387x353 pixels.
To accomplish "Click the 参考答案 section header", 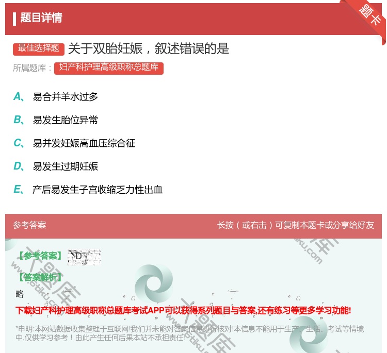I will pyautogui.click(x=29, y=225).
